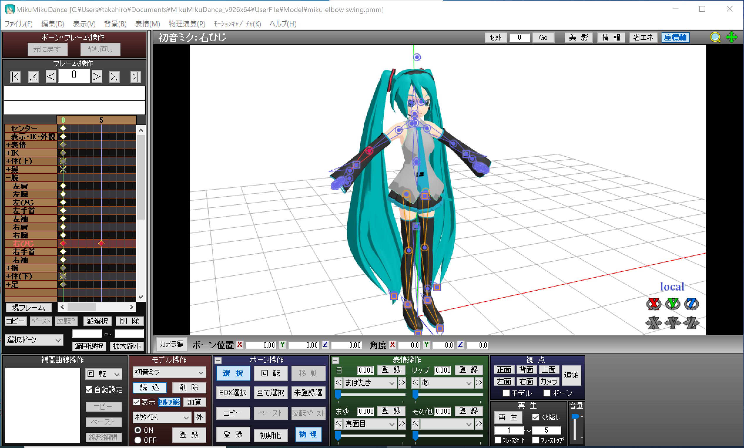Click the Z rotation axis icon
This screenshot has width=744, height=448.
[x=691, y=304]
